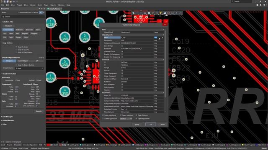Switch to the View Configuration panel tab
This screenshot has width=268, height=150.
pyautogui.click(x=30, y=145)
